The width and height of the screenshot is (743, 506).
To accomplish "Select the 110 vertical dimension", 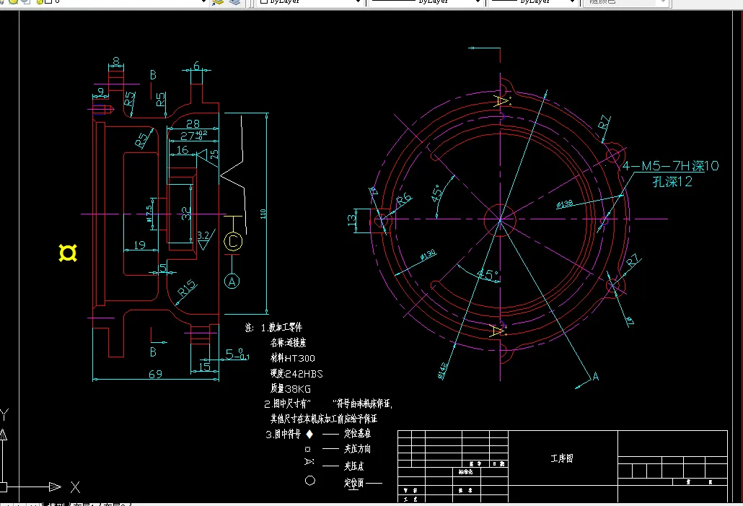I will pos(263,214).
